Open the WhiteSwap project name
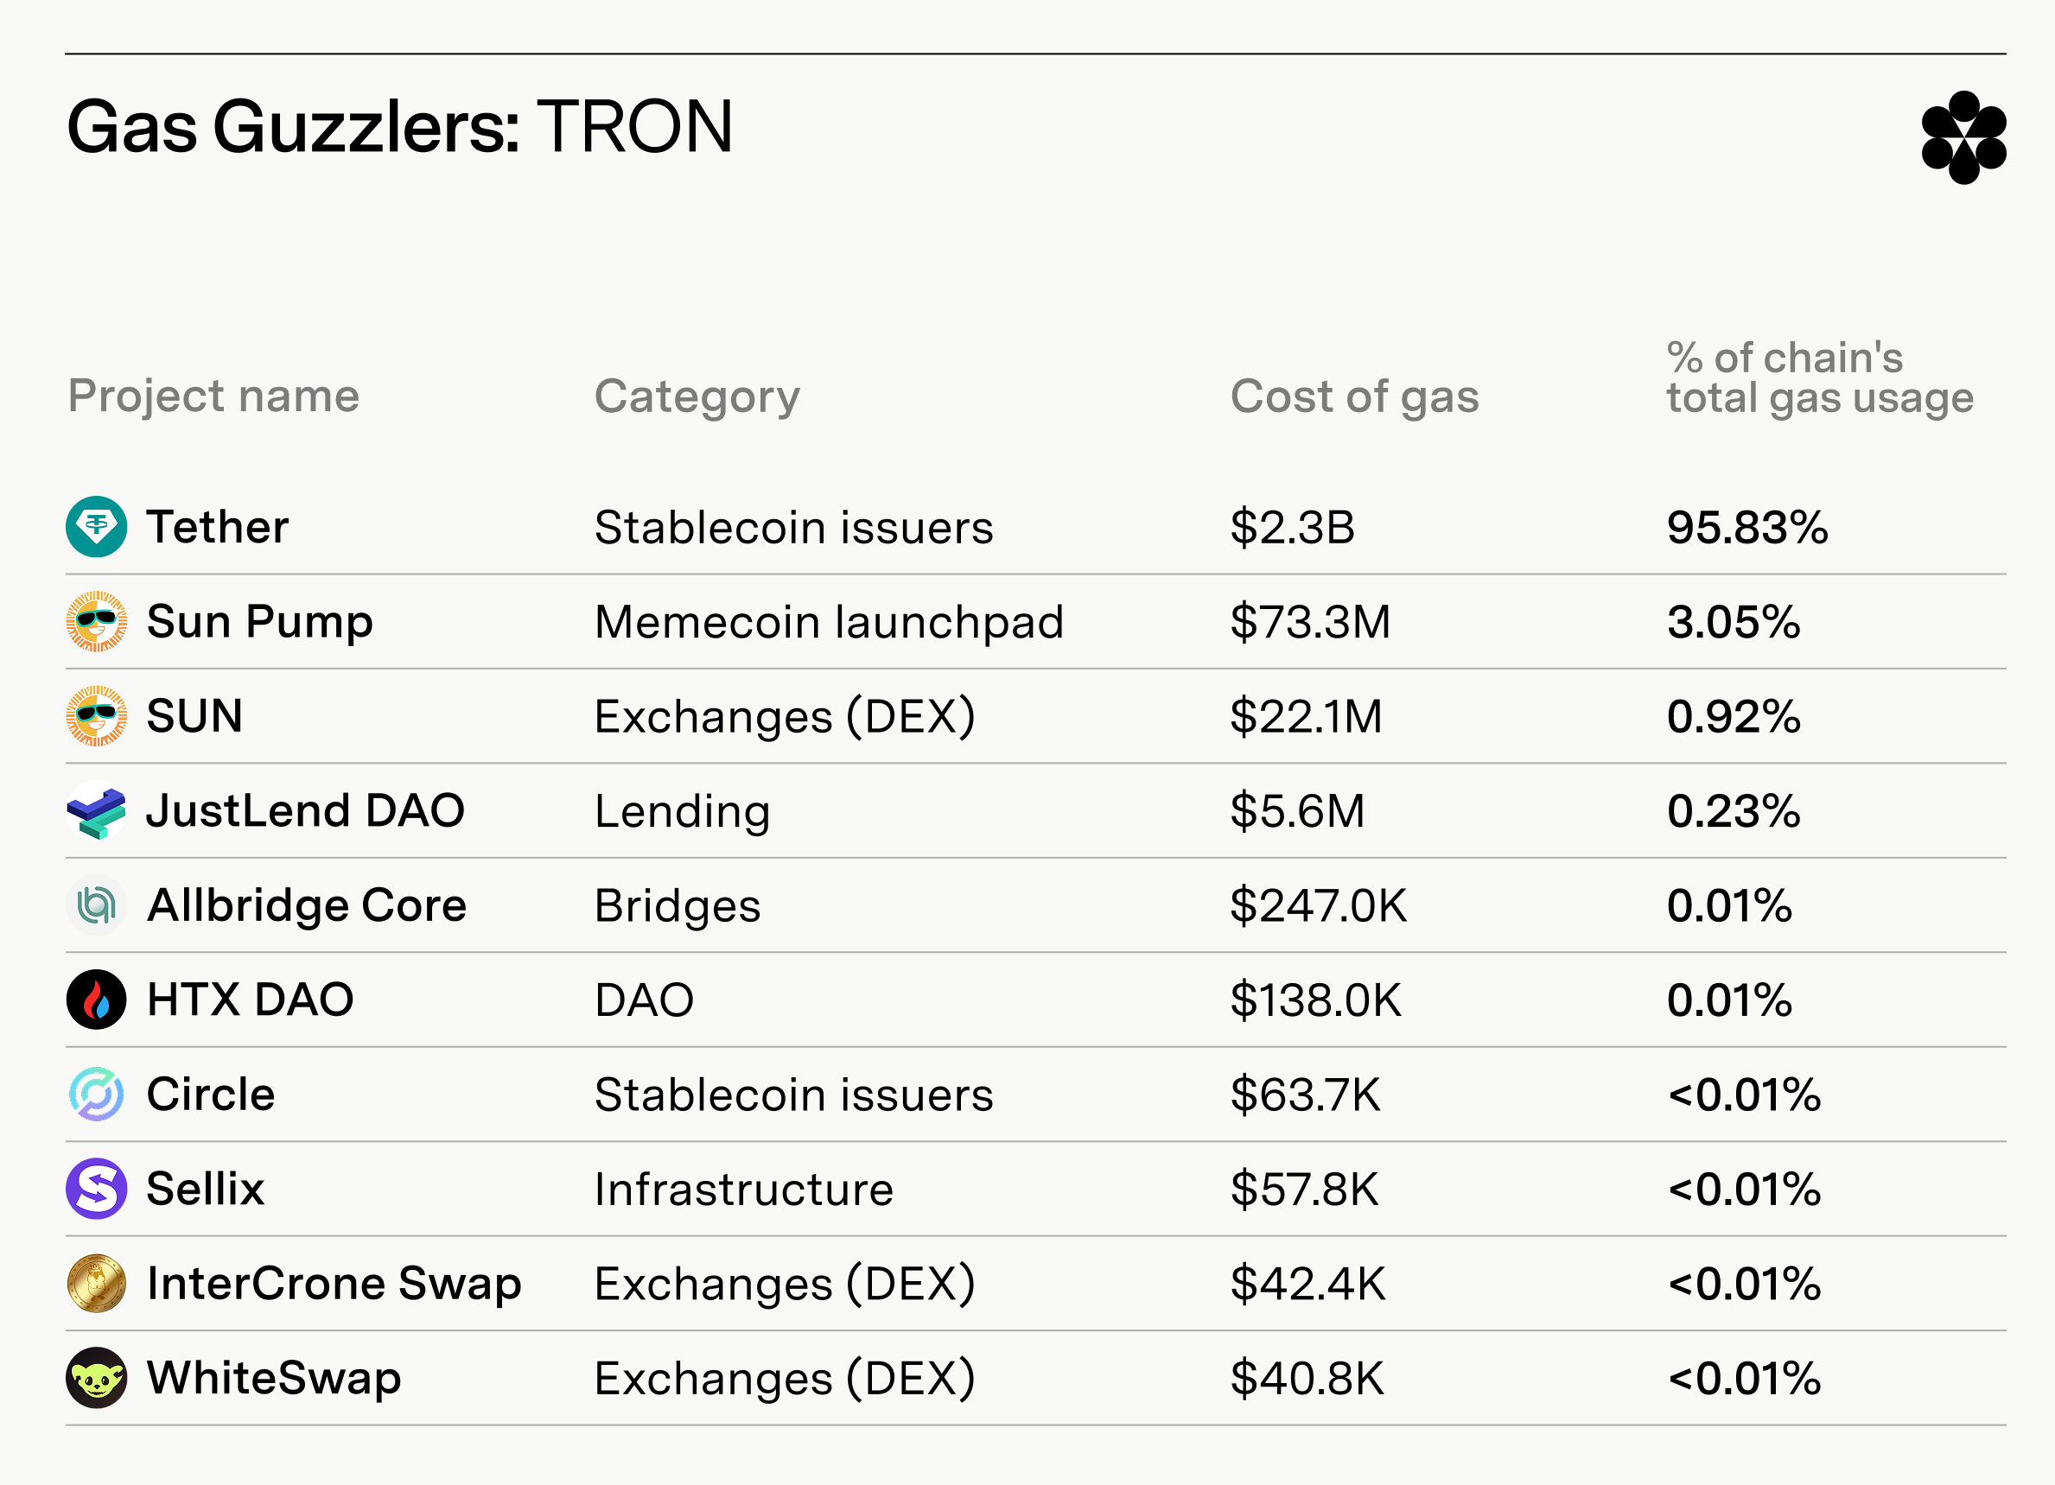This screenshot has width=2055, height=1485. click(x=274, y=1378)
